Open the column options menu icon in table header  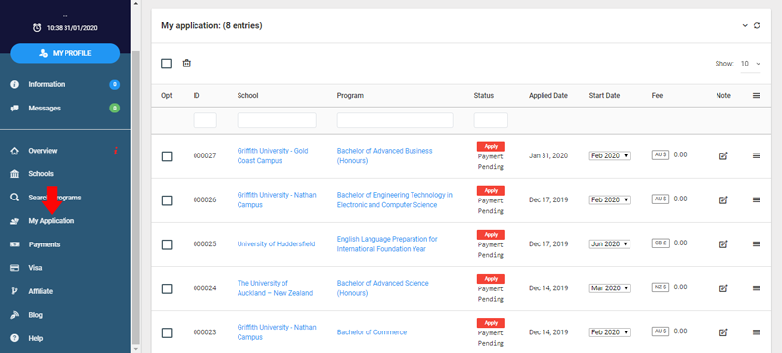[x=756, y=95]
